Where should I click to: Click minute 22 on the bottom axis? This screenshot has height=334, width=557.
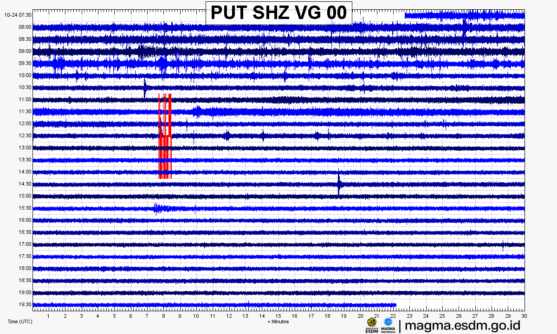[393, 316]
